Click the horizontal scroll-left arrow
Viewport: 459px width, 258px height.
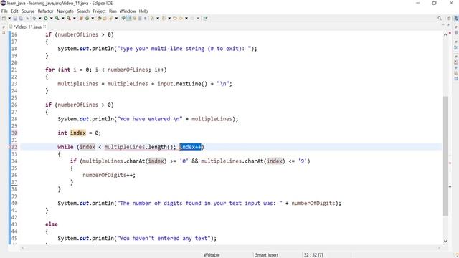23,248
